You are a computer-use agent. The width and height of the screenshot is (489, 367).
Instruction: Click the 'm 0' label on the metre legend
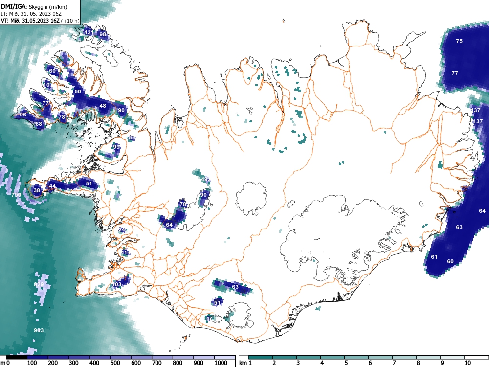pyautogui.click(x=5, y=363)
